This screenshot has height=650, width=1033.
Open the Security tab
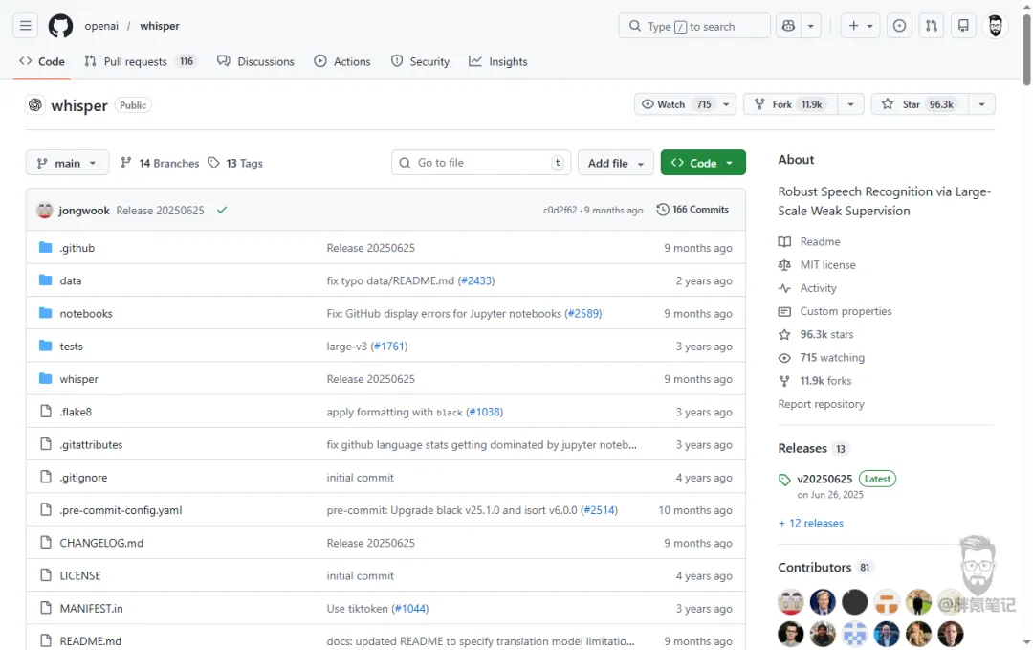tap(420, 61)
